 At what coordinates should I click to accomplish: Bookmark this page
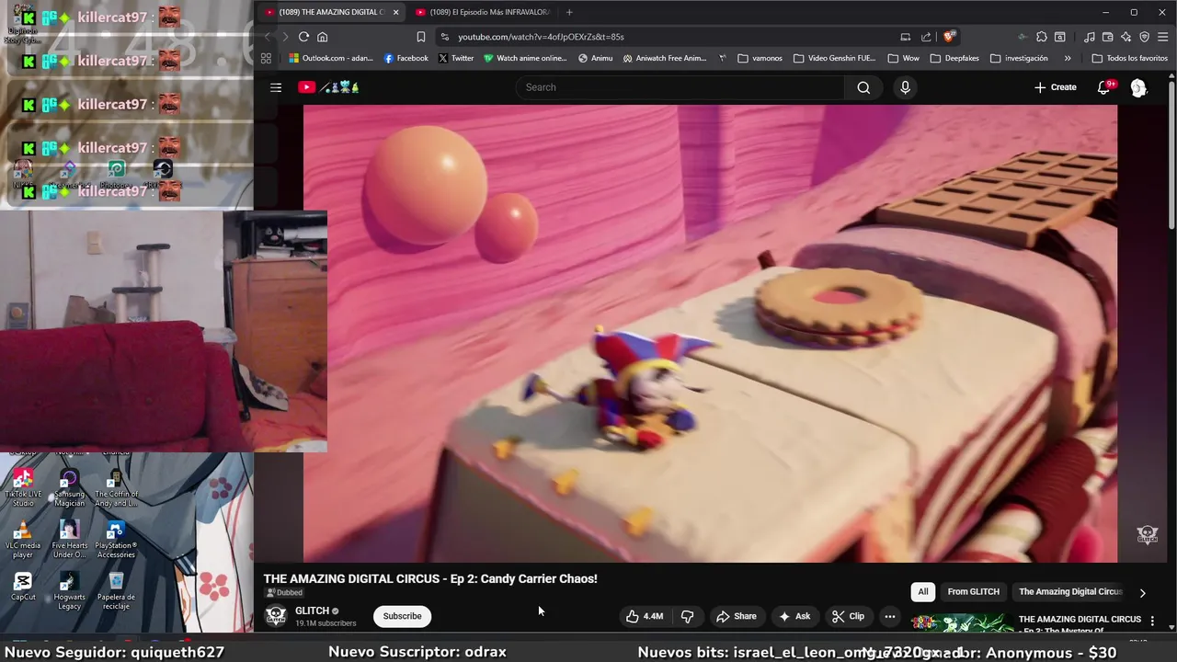pyautogui.click(x=420, y=37)
